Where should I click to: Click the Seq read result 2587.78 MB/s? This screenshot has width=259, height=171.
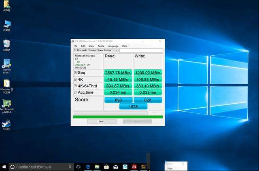[x=118, y=73]
